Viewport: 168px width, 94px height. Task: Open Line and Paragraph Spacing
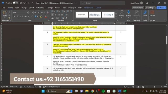pos(66,15)
